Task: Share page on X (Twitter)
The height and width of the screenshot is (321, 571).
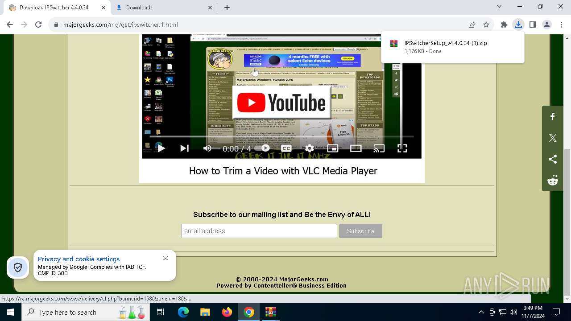Action: point(553,138)
